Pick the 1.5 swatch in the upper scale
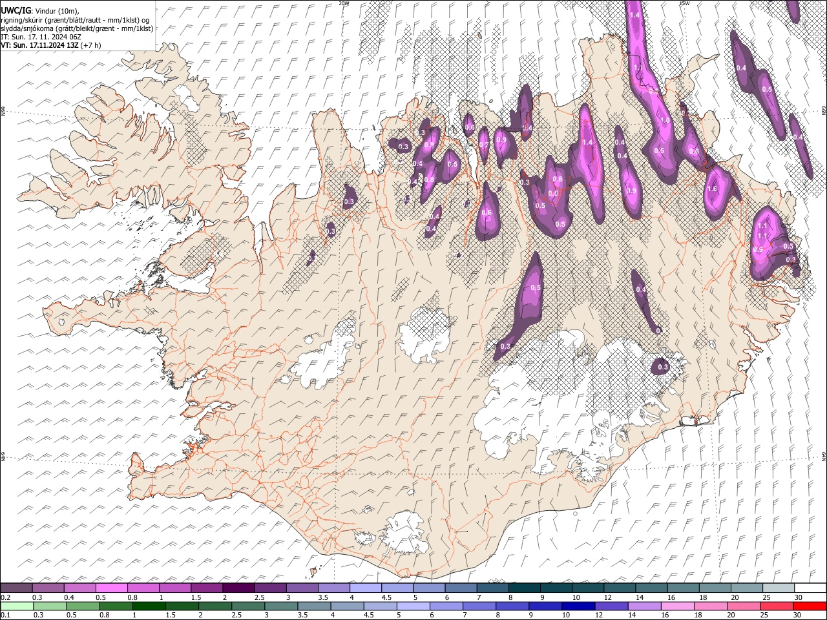Screen dimensions: 827x620 point(206,588)
